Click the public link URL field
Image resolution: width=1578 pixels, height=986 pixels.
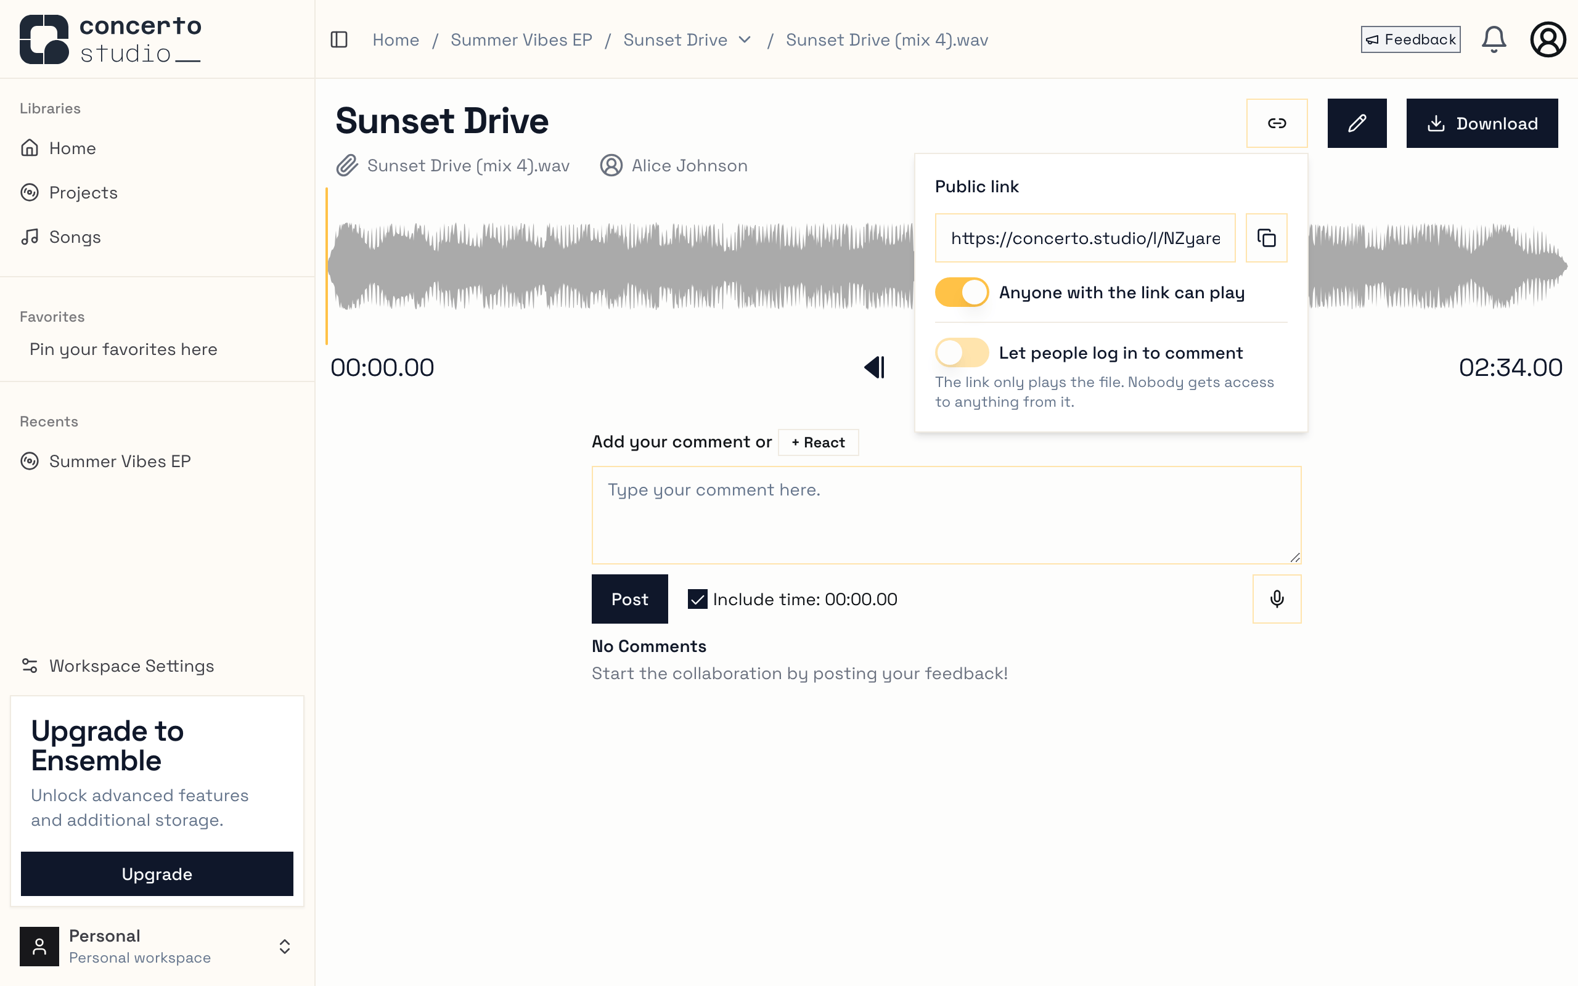pos(1085,238)
